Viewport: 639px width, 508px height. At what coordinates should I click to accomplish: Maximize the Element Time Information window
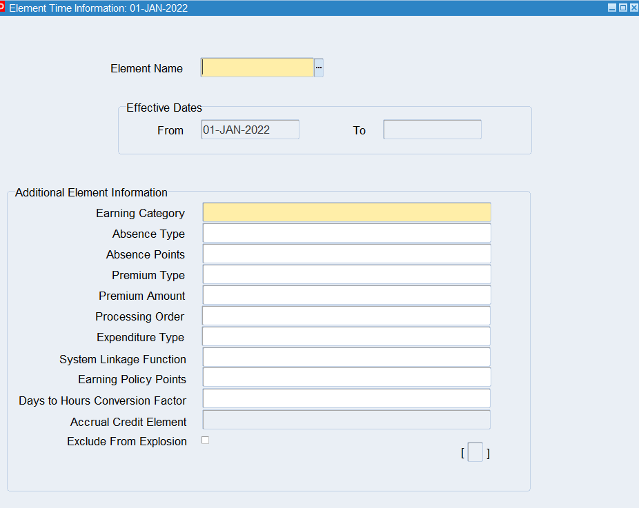(x=622, y=8)
